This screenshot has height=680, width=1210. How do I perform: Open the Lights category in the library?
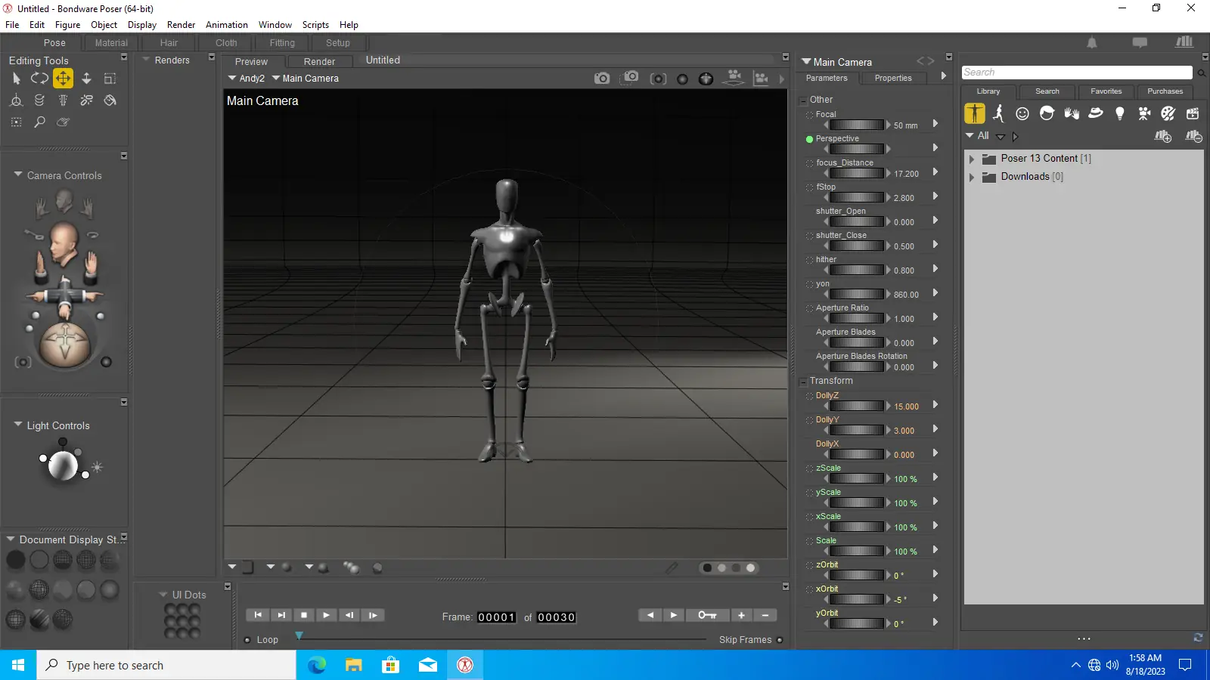tap(1120, 113)
